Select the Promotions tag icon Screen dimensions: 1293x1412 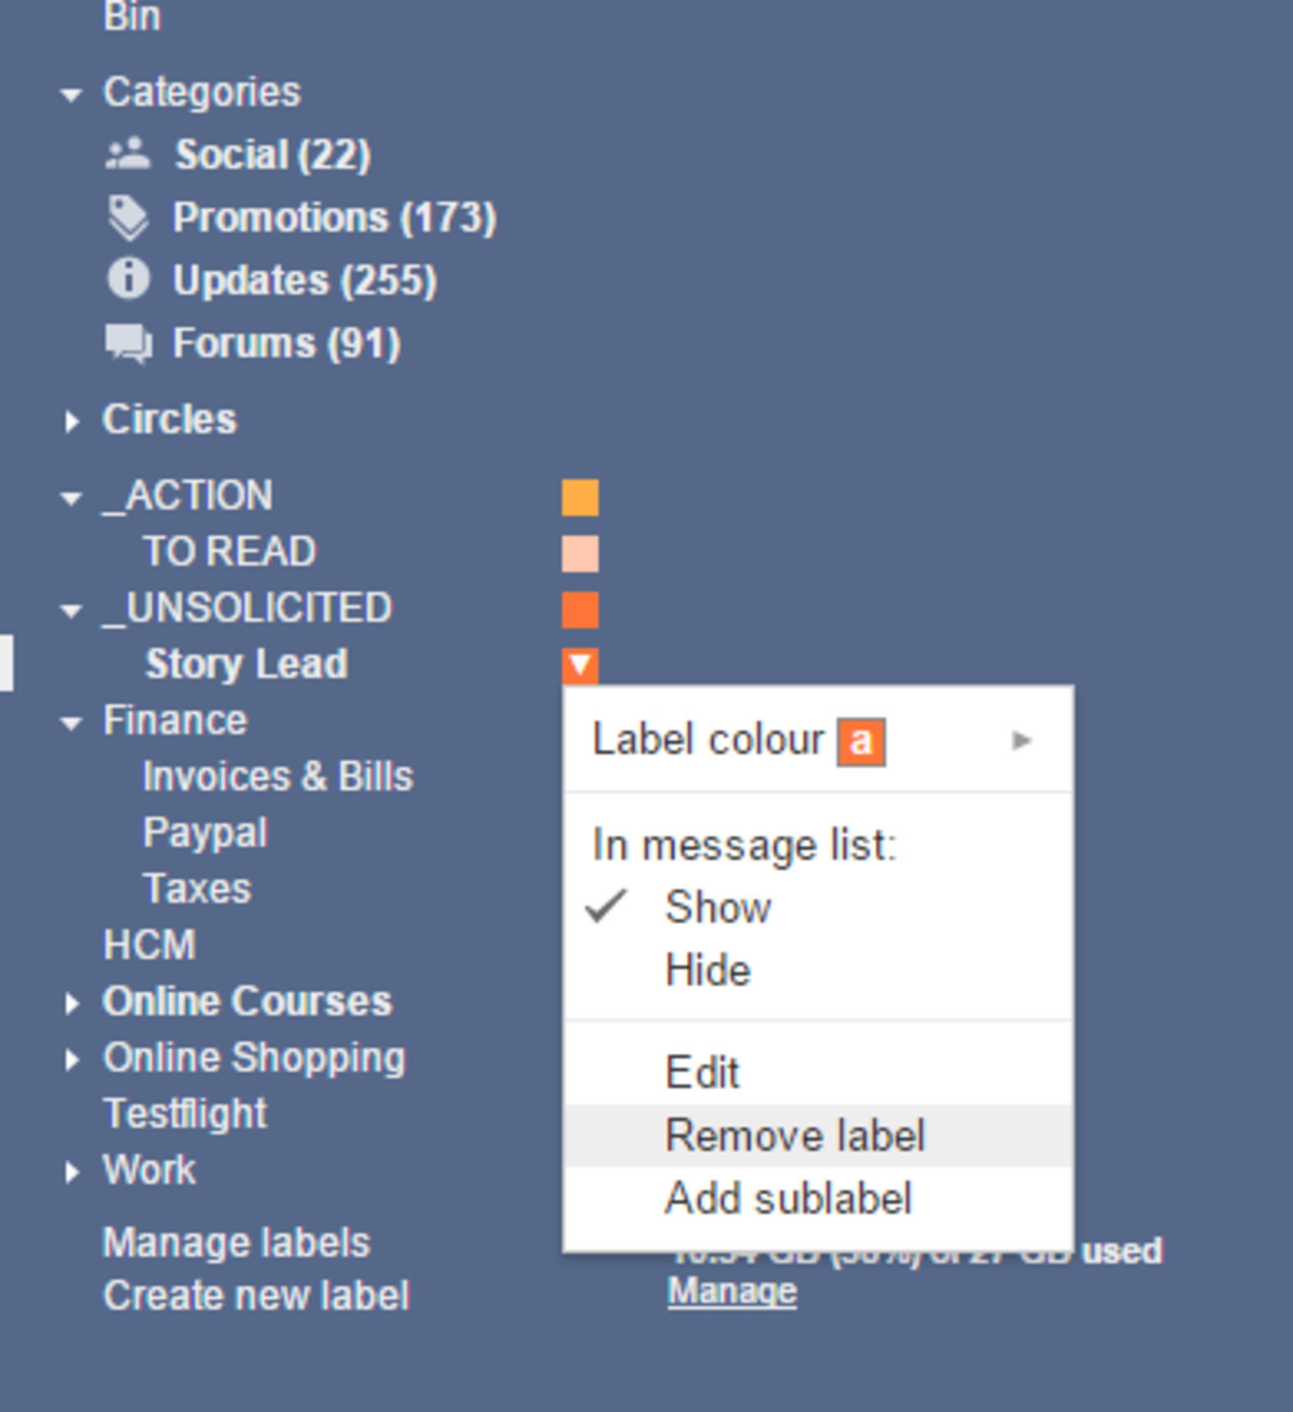(129, 217)
